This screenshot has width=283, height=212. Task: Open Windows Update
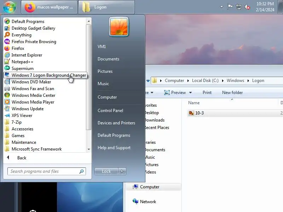[x=28, y=109]
